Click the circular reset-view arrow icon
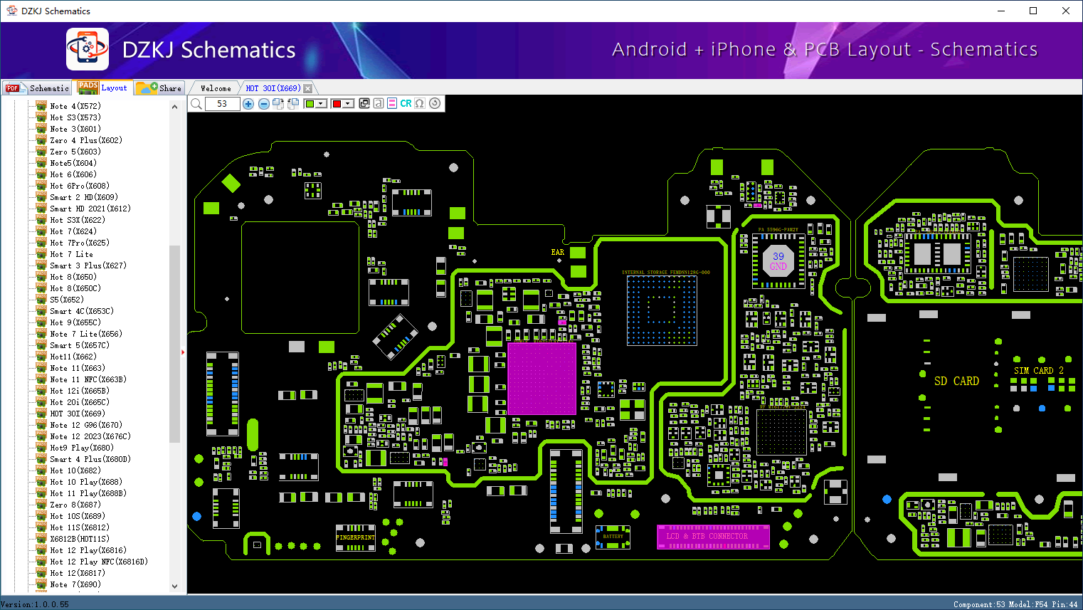Image resolution: width=1083 pixels, height=610 pixels. click(x=435, y=103)
